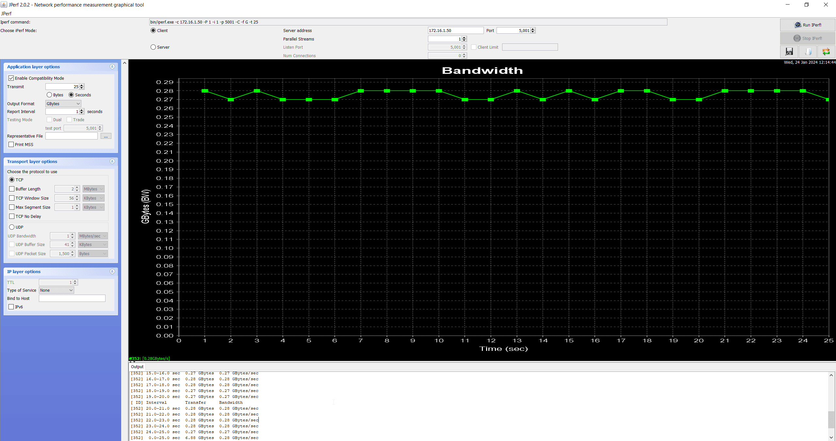This screenshot has width=836, height=441.
Task: Restore down the JPerf window
Action: point(807,5)
